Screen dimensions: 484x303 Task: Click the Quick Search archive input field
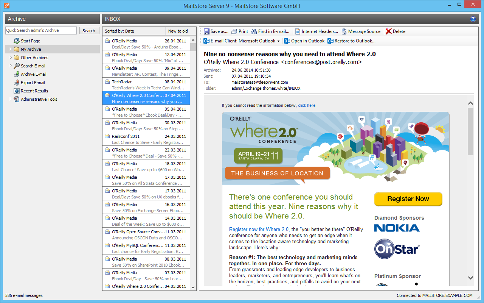point(41,31)
